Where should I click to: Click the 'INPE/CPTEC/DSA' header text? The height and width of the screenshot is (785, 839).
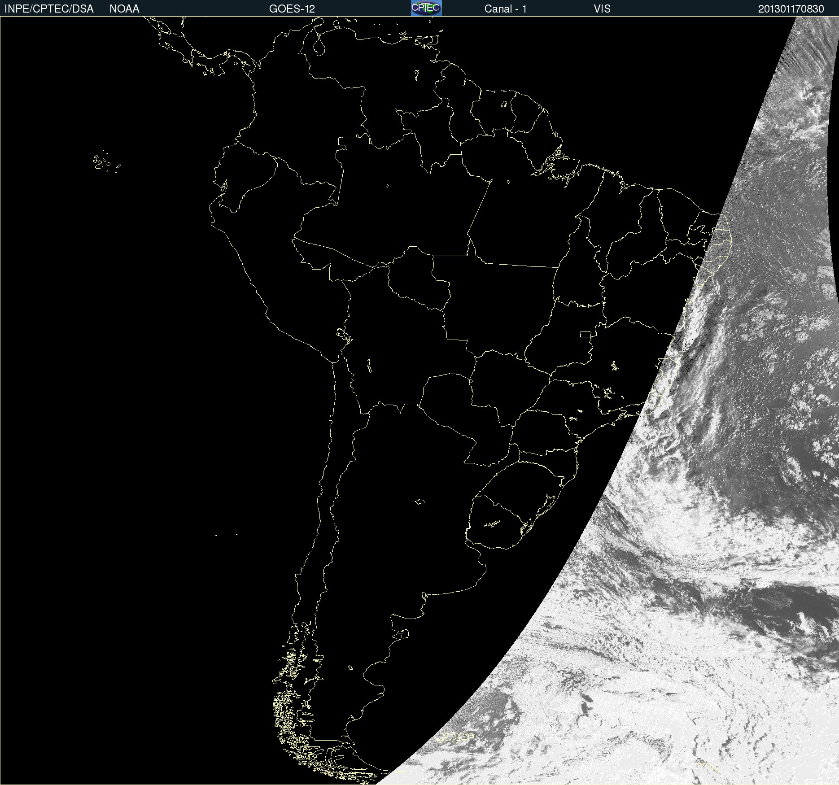[49, 9]
